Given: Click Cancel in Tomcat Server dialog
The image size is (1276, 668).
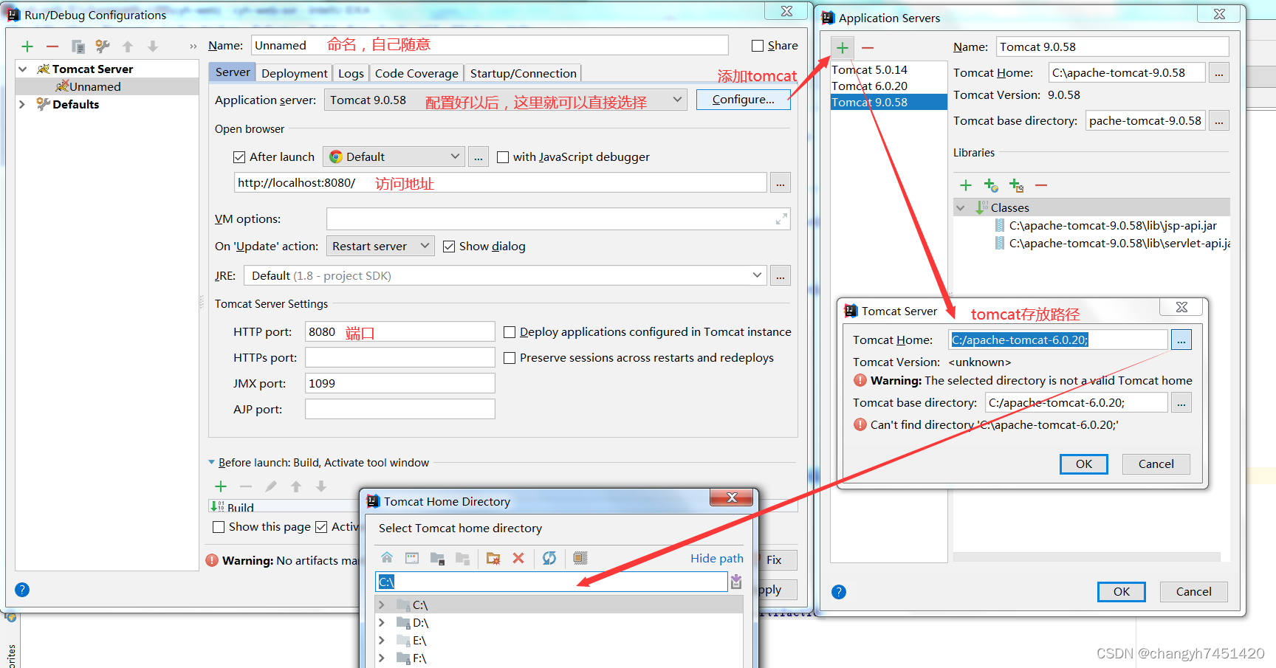Looking at the screenshot, I should 1156,464.
